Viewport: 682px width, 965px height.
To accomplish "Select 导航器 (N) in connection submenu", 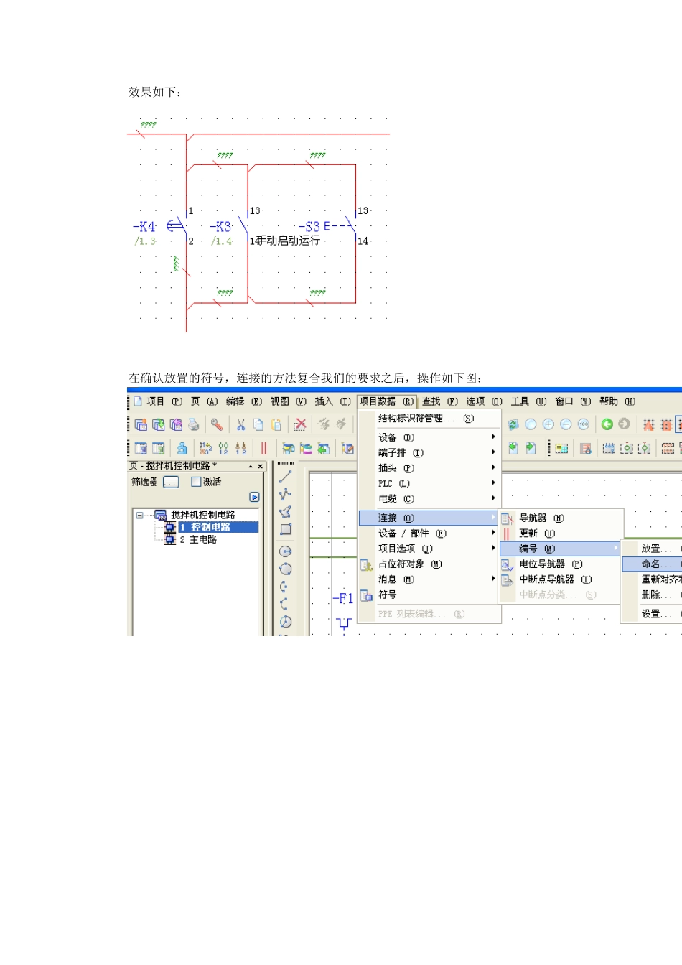I will pos(561,518).
